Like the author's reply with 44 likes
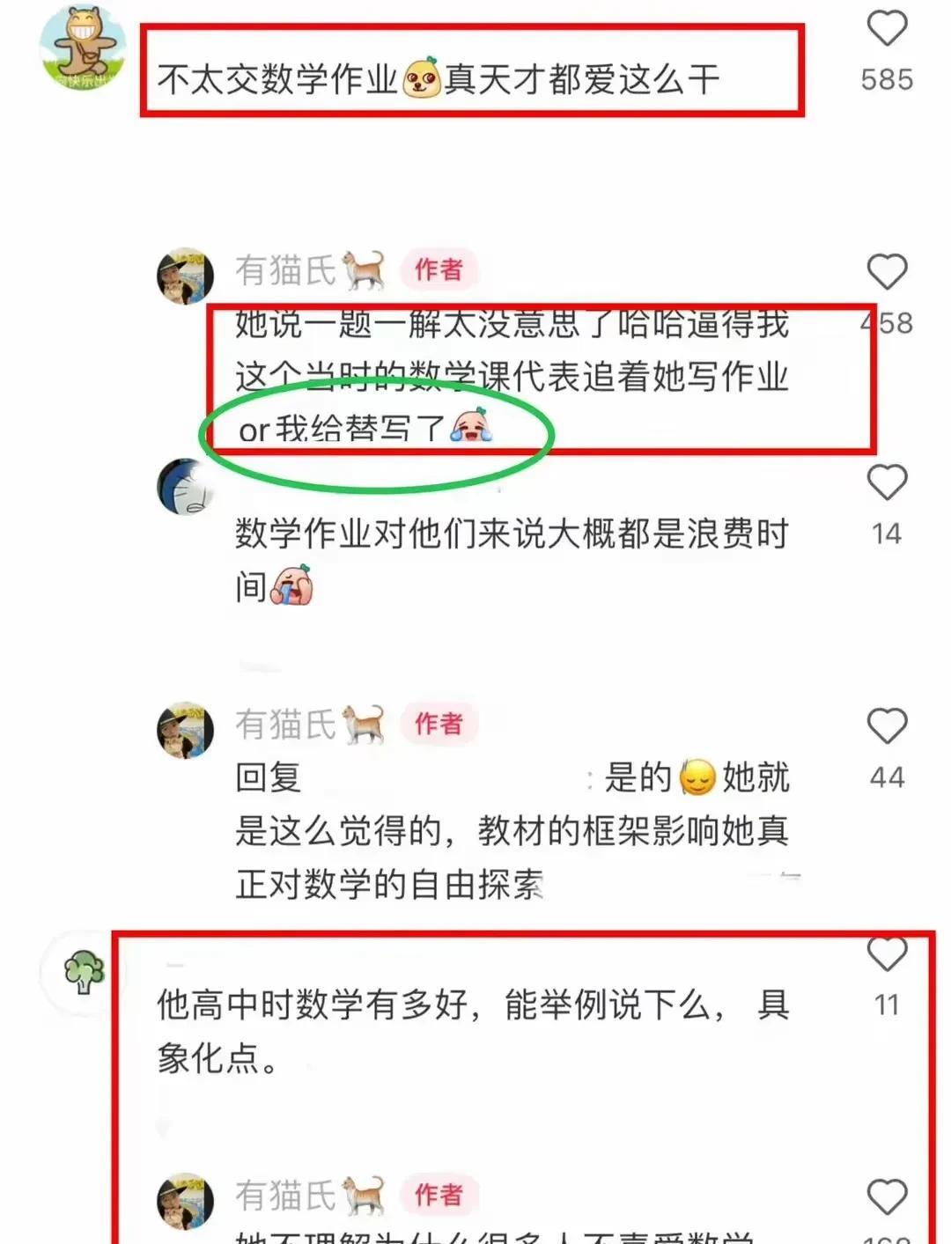Image resolution: width=951 pixels, height=1244 pixels. pos(887,726)
